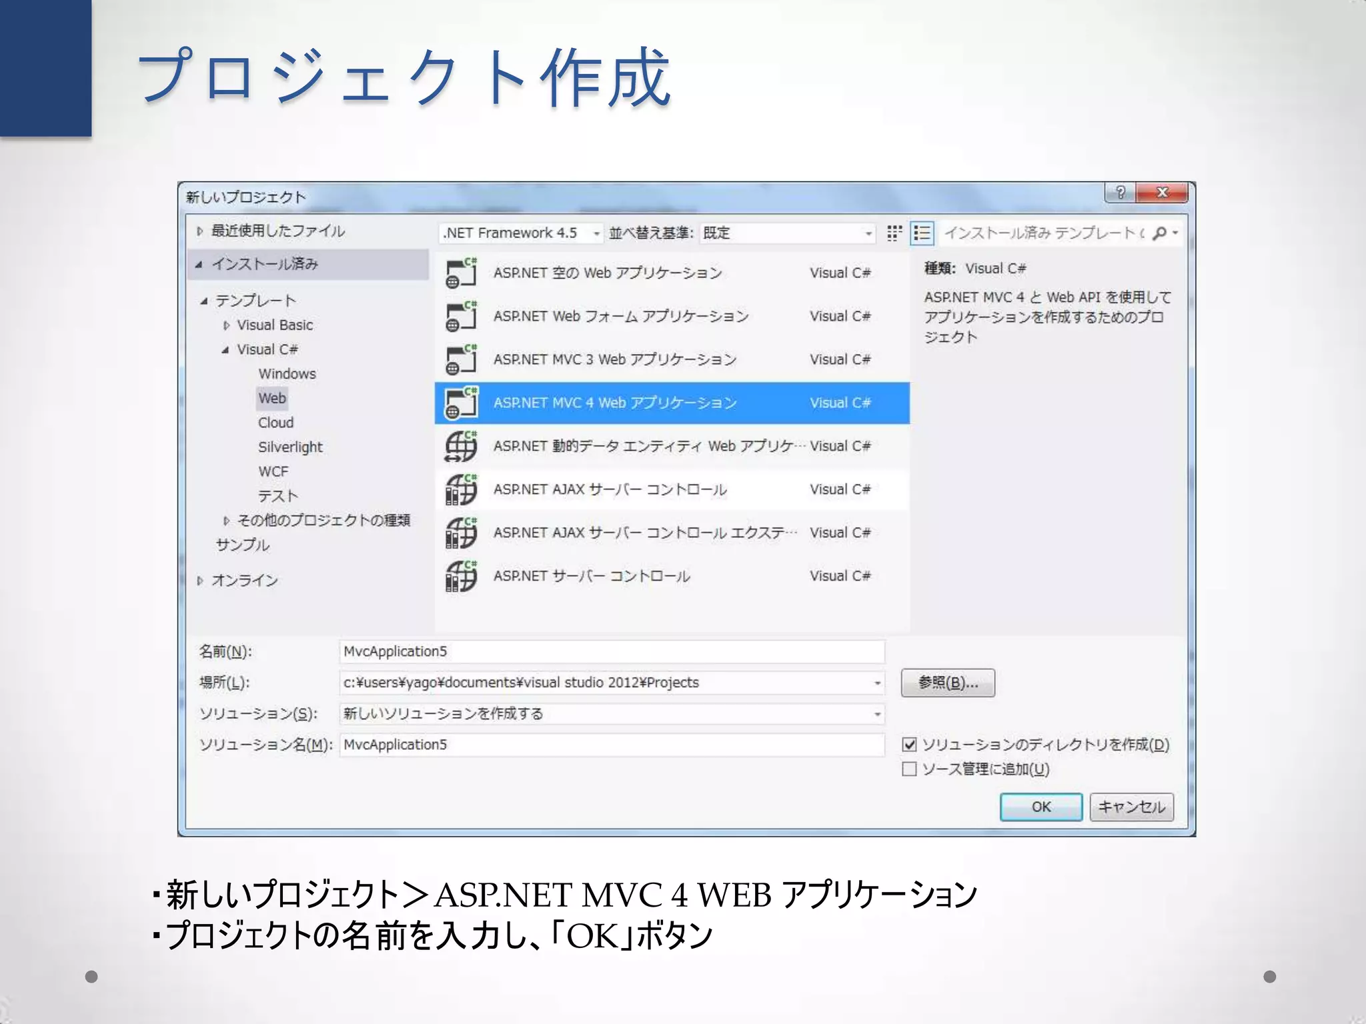Viewport: 1366px width, 1024px height.
Task: Open the 並べ替え基準 既定 dropdown
Action: (787, 233)
